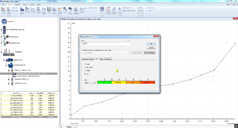
Task: Open the Reference tab in dialog
Action: pyautogui.click(x=108, y=59)
